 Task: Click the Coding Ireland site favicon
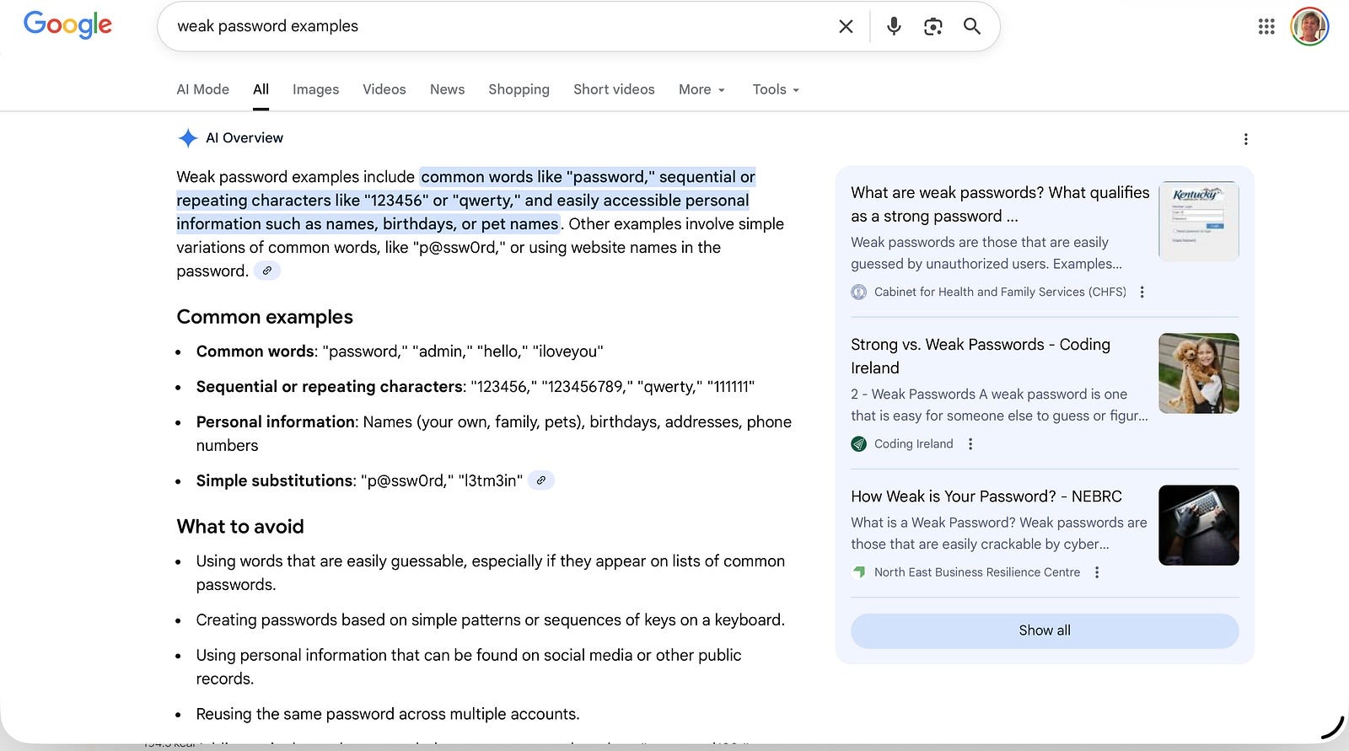858,443
